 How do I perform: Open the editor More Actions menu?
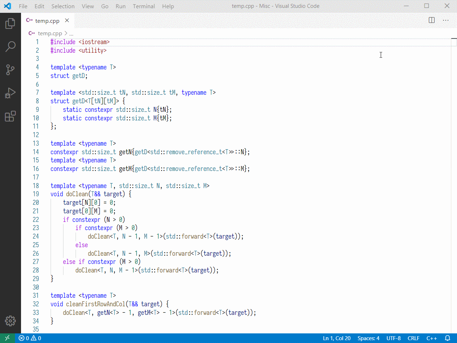(446, 20)
